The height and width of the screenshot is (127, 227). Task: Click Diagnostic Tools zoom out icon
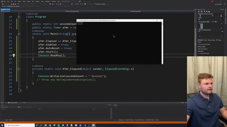pyautogui.click(x=207, y=12)
